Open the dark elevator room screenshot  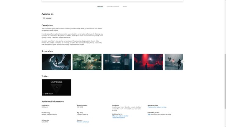118,62
